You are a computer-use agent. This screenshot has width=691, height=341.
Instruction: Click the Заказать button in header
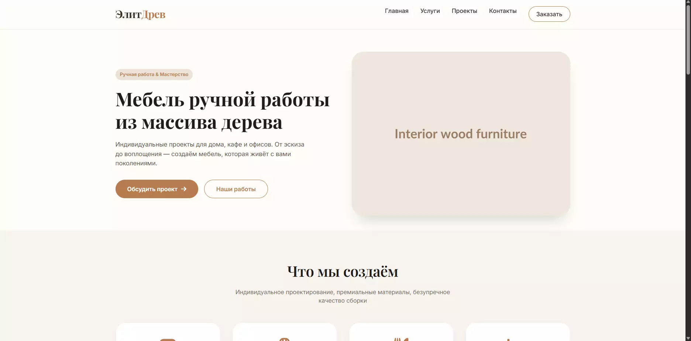click(x=549, y=14)
